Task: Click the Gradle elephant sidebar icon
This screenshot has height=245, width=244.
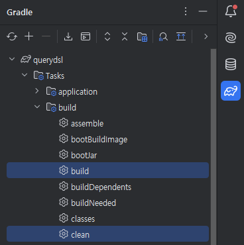Action: [231, 91]
